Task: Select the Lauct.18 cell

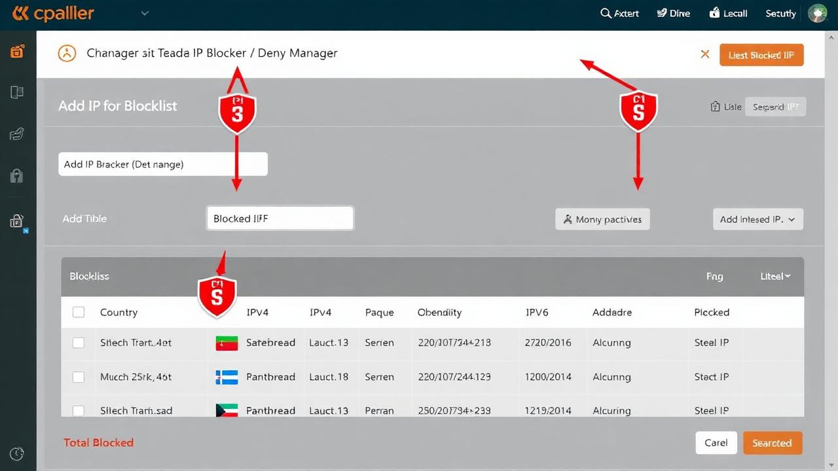Action: pos(329,377)
